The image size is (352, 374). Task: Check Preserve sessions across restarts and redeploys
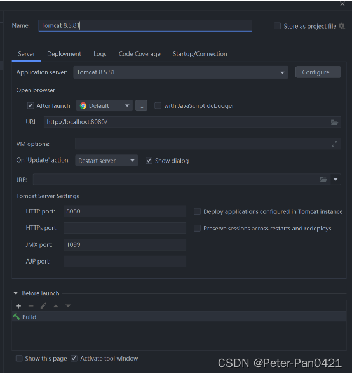coord(197,228)
